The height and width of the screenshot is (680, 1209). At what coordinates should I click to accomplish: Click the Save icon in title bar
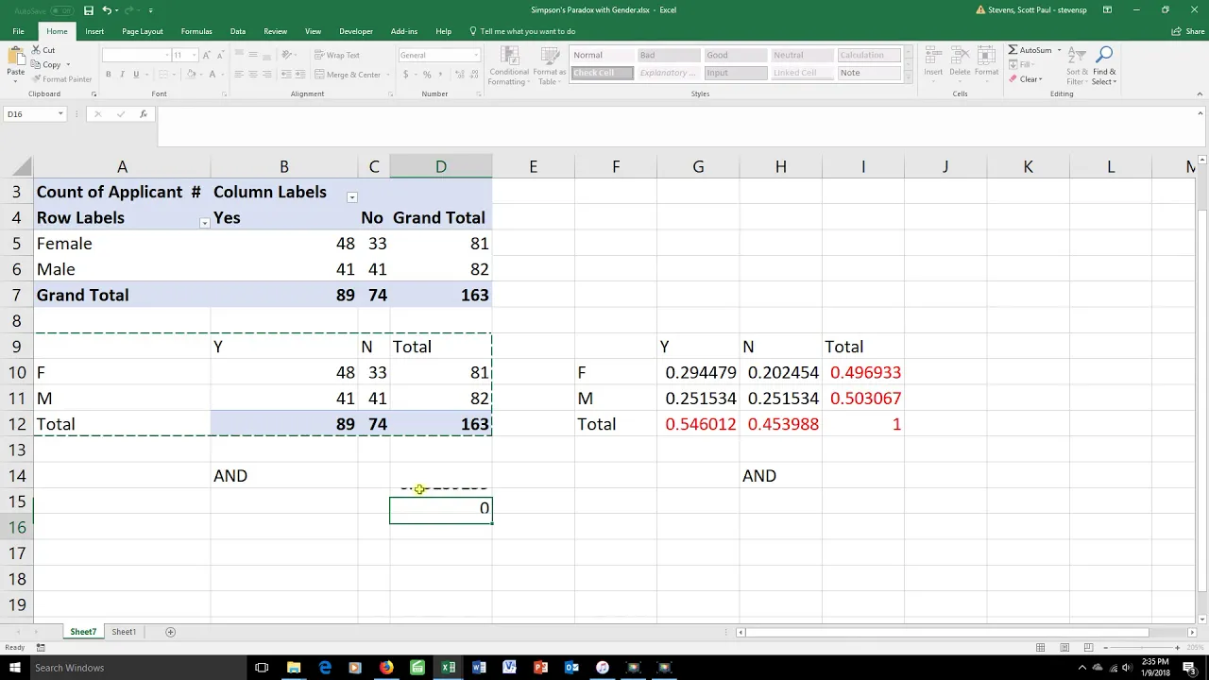[89, 10]
